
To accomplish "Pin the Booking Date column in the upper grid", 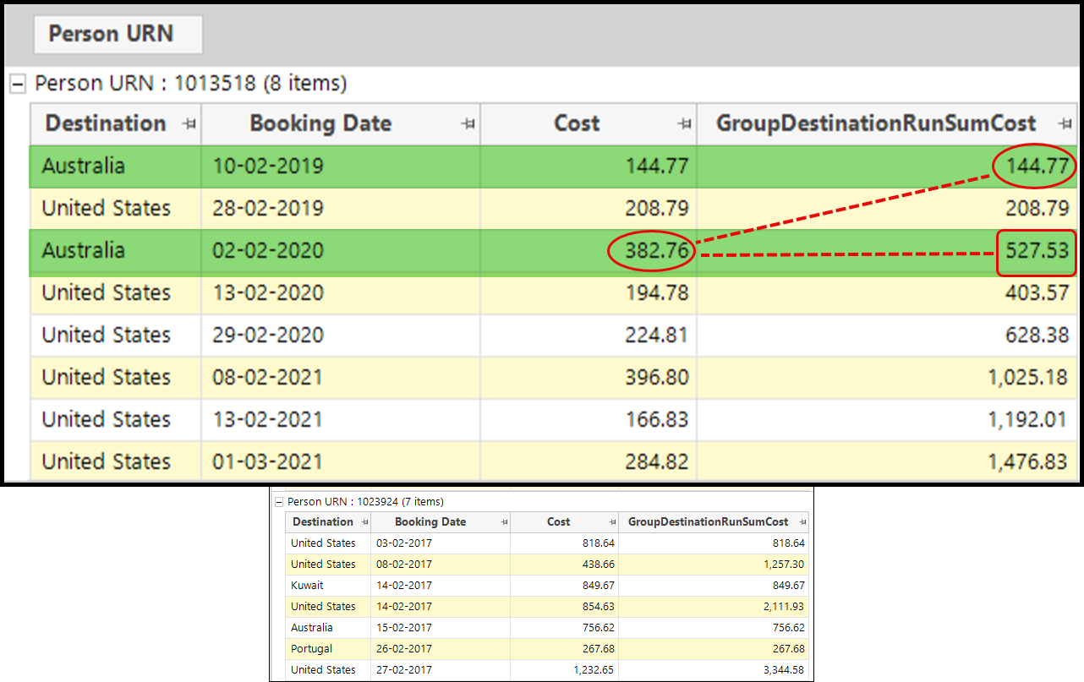I will (x=468, y=124).
